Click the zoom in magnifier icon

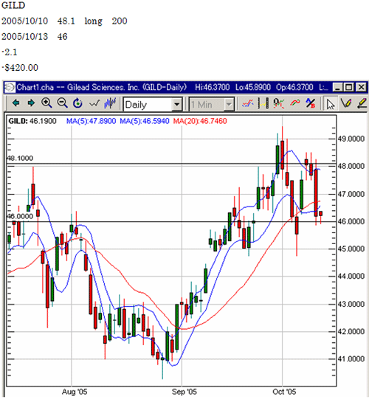[x=46, y=103]
